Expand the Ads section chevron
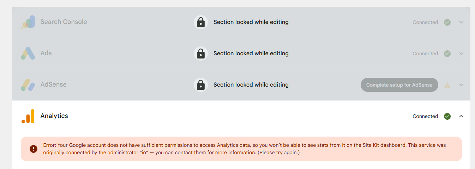The image size is (475, 169). pos(461,54)
